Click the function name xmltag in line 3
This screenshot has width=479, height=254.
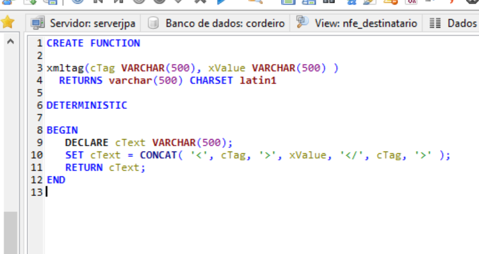(65, 68)
